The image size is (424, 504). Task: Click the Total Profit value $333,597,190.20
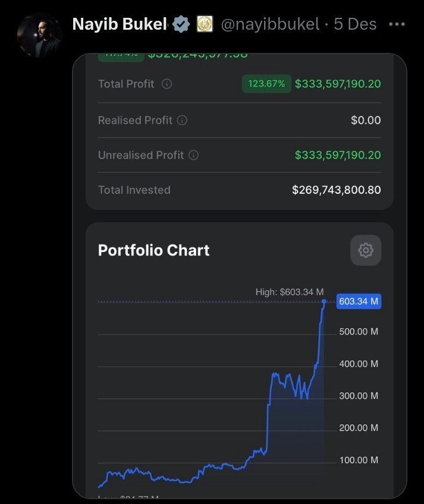338,84
